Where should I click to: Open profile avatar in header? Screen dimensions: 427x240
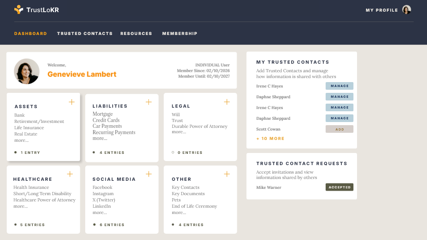(406, 10)
